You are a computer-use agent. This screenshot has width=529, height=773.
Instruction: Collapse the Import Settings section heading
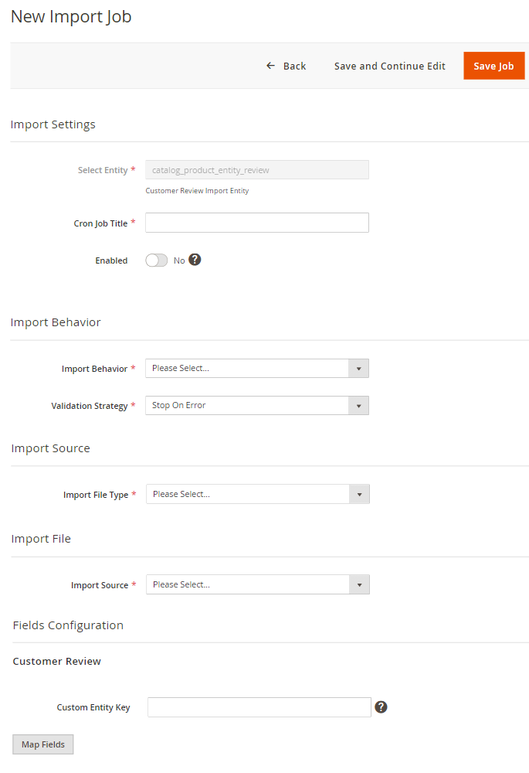coord(53,124)
